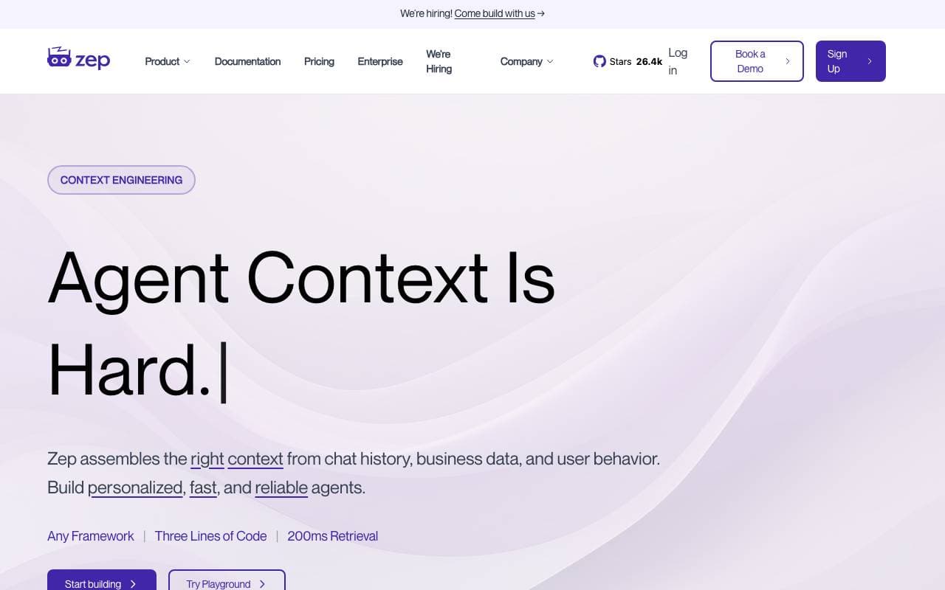The height and width of the screenshot is (590, 945).
Task: Click the Book a Demo button
Action: 757,61
